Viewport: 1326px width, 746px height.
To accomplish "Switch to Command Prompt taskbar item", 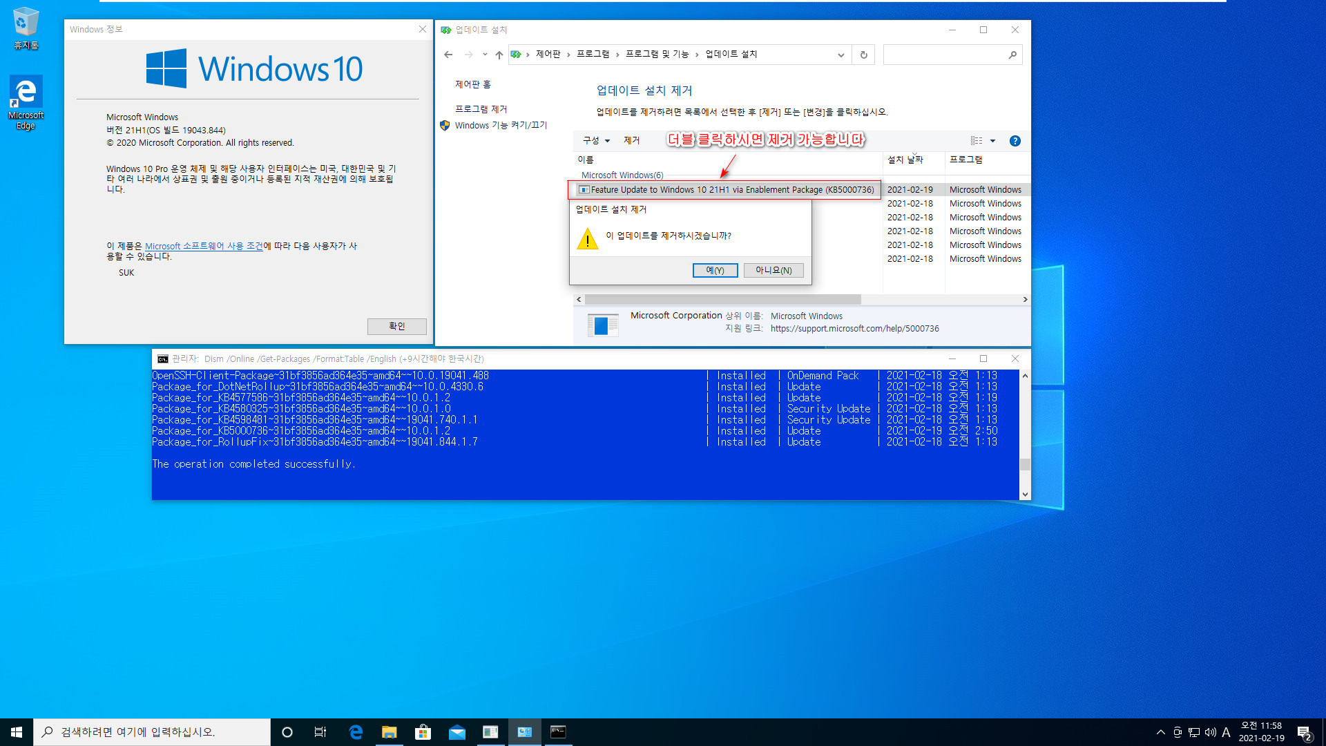I will (558, 732).
